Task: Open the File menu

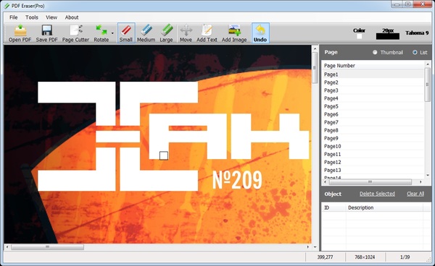Action: (13, 17)
